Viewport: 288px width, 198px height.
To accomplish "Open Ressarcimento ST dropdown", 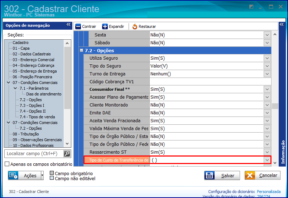I will point(267,152).
